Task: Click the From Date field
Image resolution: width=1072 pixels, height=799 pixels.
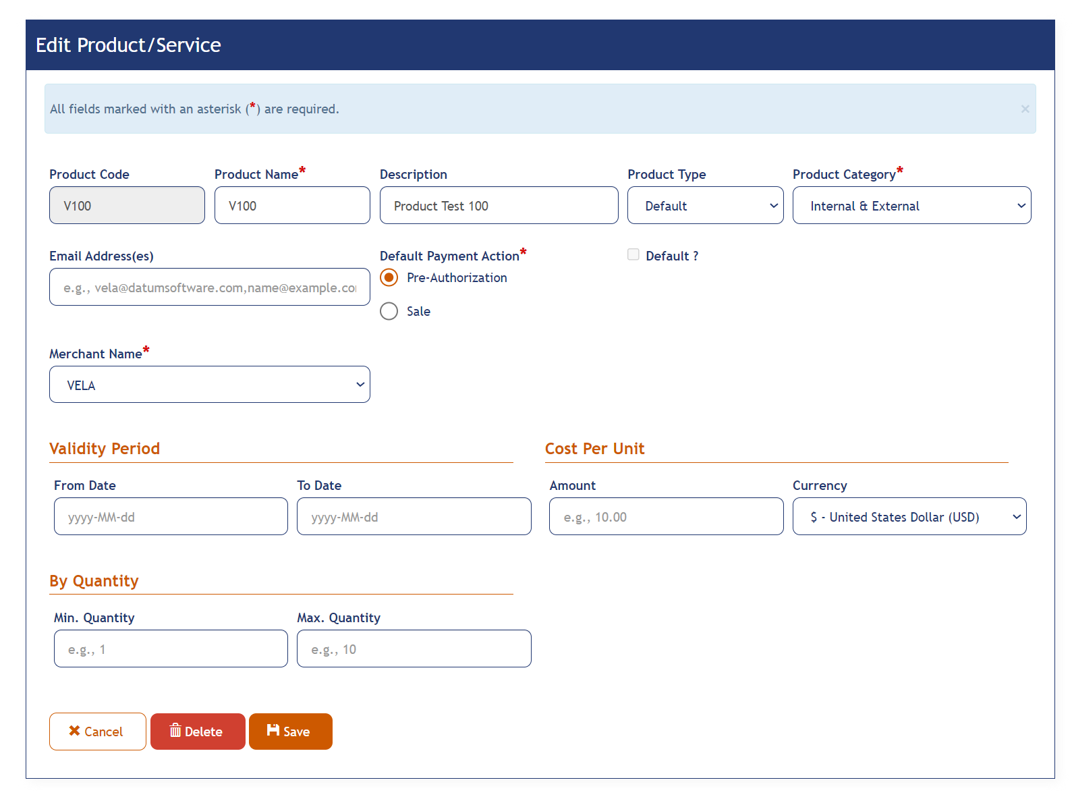Action: (x=171, y=516)
